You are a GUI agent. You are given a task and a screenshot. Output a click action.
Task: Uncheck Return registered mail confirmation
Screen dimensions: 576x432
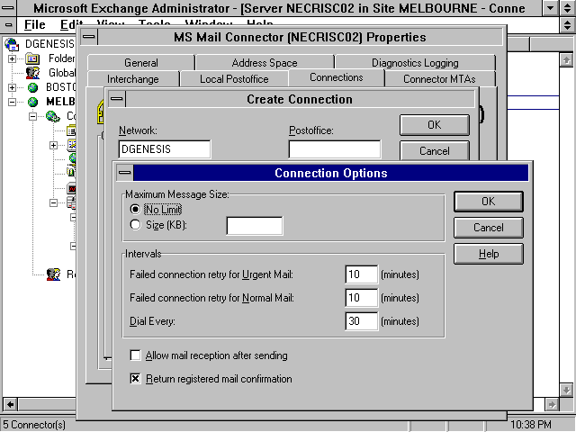pyautogui.click(x=135, y=378)
